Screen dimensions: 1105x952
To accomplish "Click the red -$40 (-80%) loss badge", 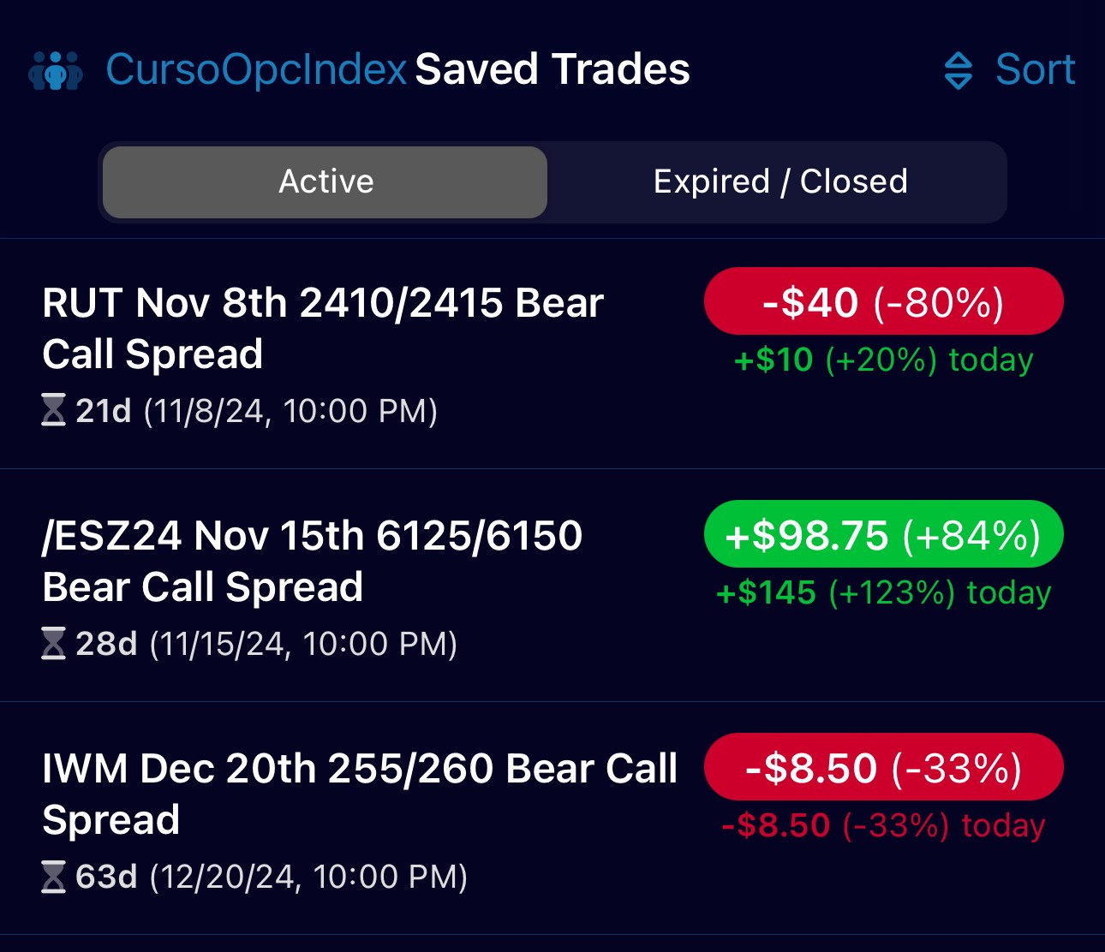I will tap(883, 301).
